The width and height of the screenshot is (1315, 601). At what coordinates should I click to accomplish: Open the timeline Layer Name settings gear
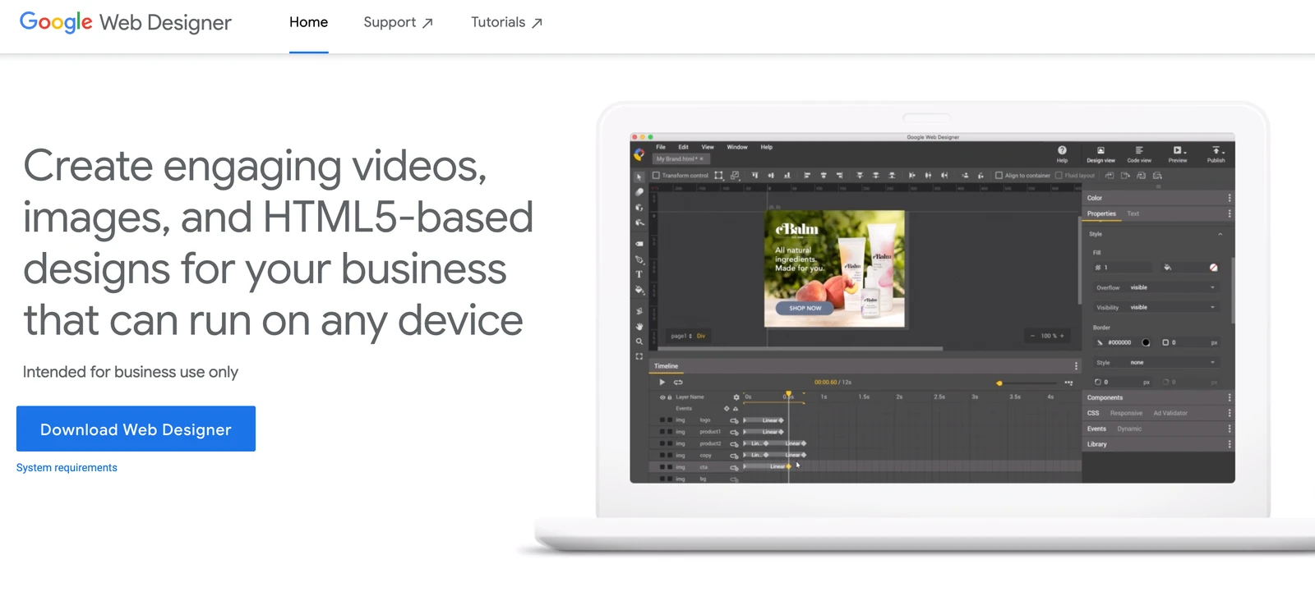point(736,397)
